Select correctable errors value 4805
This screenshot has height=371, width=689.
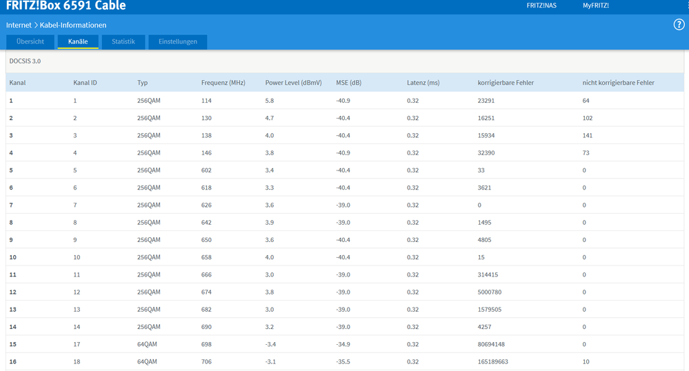click(484, 240)
